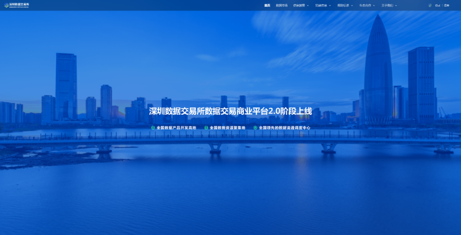Click the cube icon before 全国数据产品开发高地
The image size is (461, 235).
point(153,128)
